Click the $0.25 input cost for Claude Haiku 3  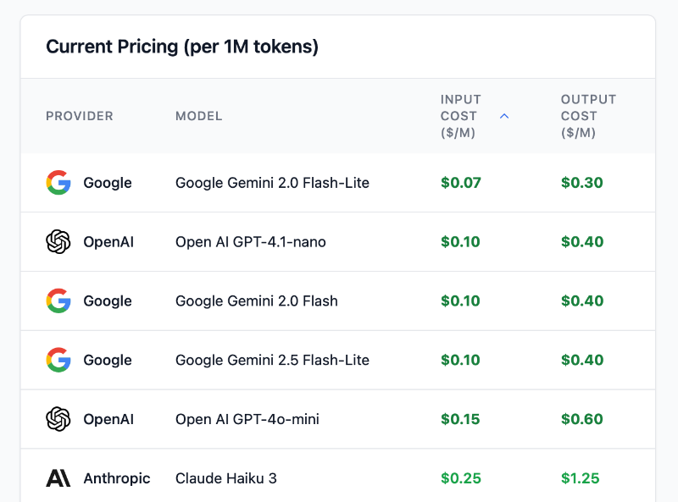tap(461, 478)
